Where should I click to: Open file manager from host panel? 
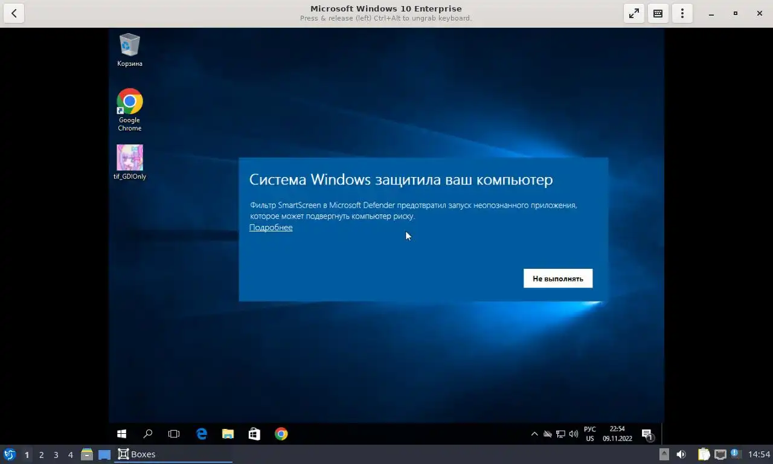tap(87, 454)
